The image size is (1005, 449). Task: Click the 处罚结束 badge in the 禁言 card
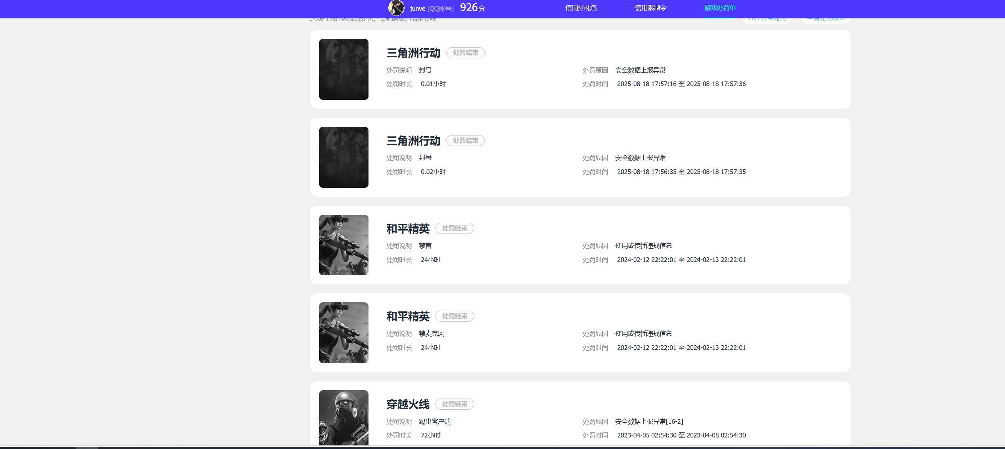point(455,228)
